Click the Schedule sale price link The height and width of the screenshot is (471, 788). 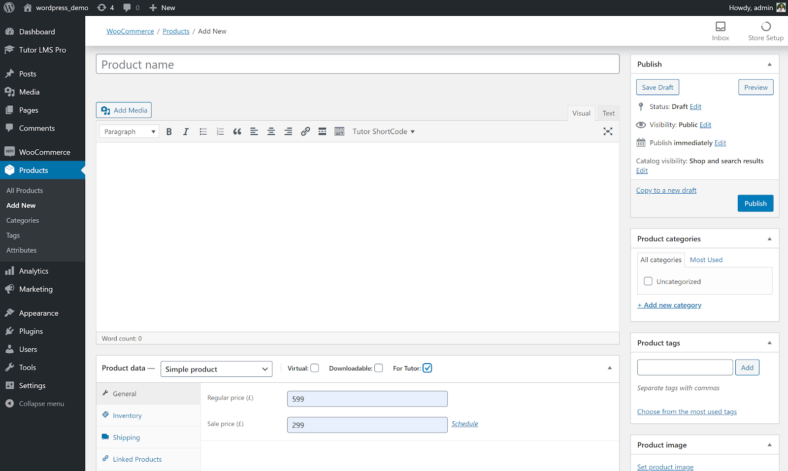tap(465, 424)
